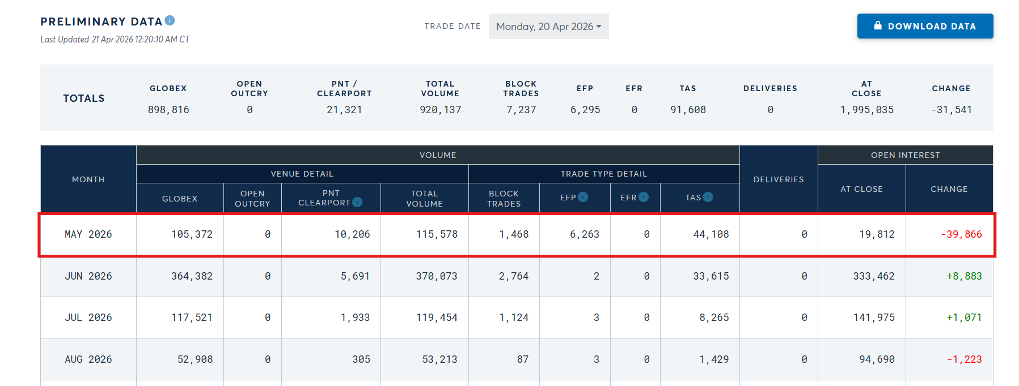Click the AUG 2026 month cell

point(88,359)
